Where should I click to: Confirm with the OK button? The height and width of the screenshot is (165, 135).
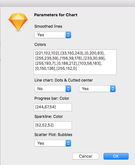(116, 156)
